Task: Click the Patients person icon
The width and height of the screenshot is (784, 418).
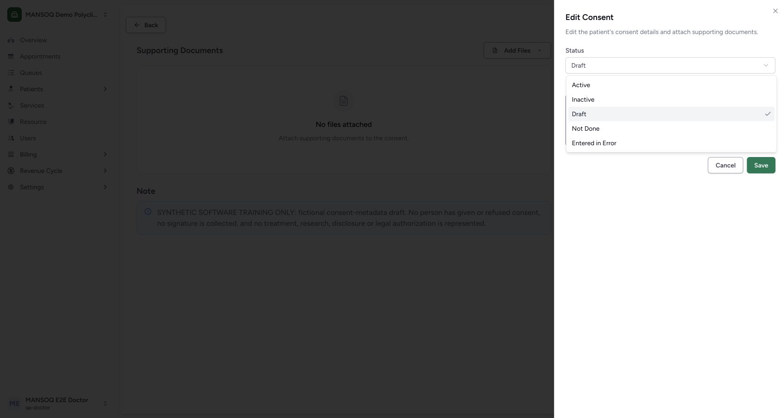Action: point(11,89)
